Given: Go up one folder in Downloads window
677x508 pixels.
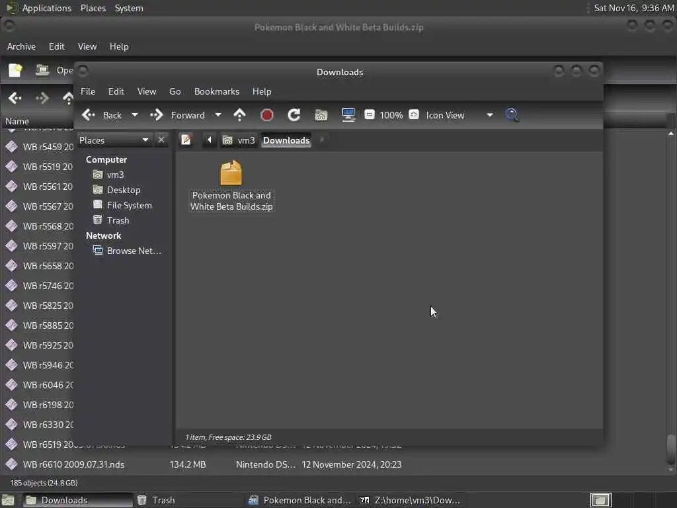Looking at the screenshot, I should point(239,115).
